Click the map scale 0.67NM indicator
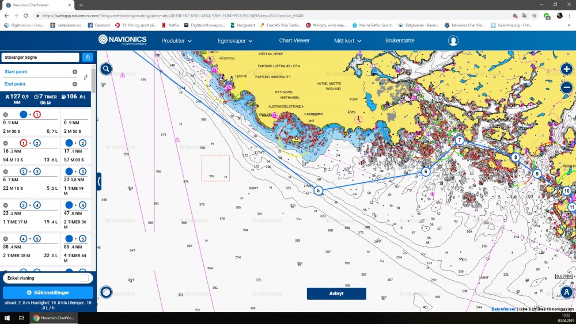The image size is (576, 324). click(x=564, y=276)
